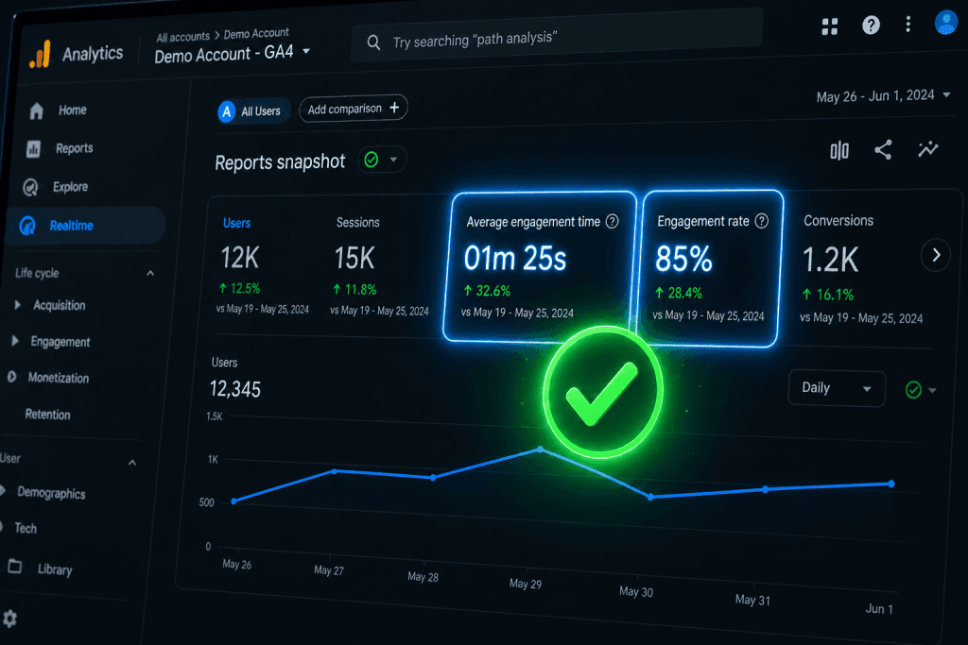Click the edit comparisons columns icon
Screen dimensions: 968x645
pos(839,150)
